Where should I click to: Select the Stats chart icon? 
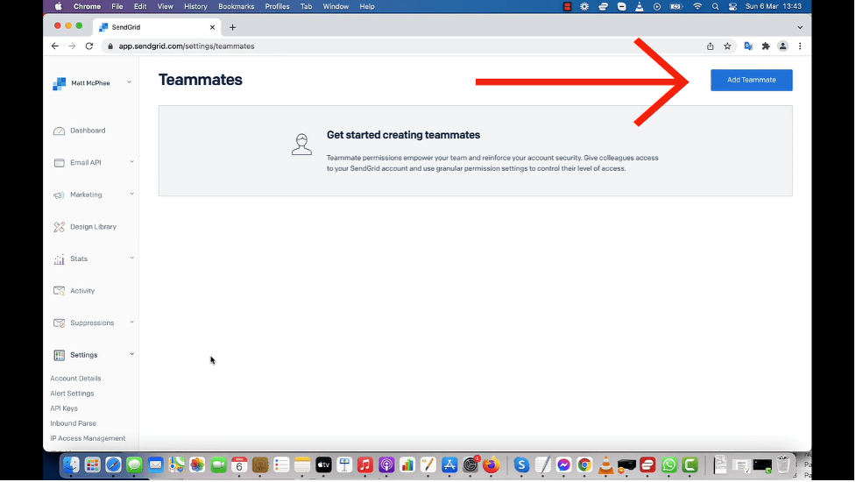[x=59, y=259]
